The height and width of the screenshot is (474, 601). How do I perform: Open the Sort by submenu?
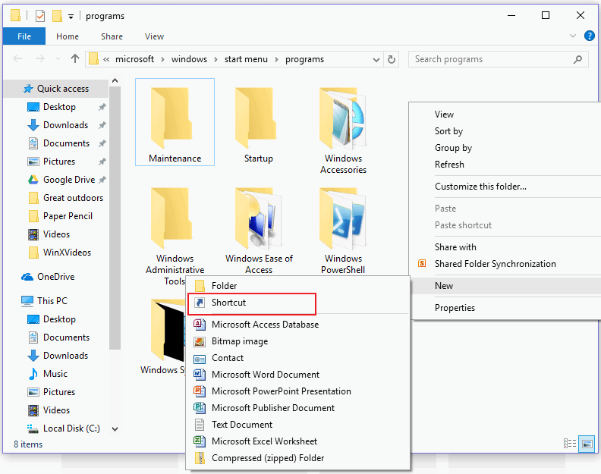point(506,131)
